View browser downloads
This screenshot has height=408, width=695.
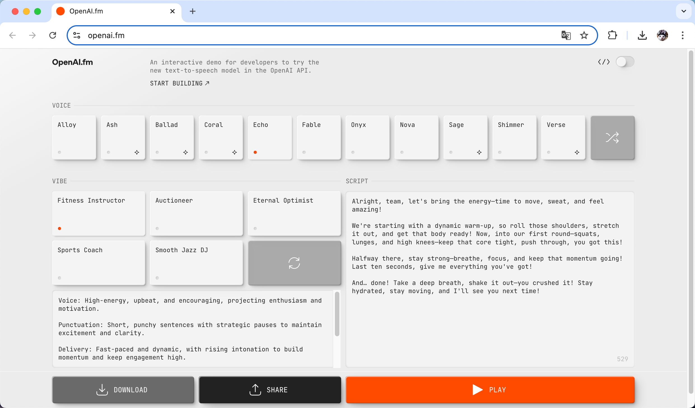coord(642,35)
